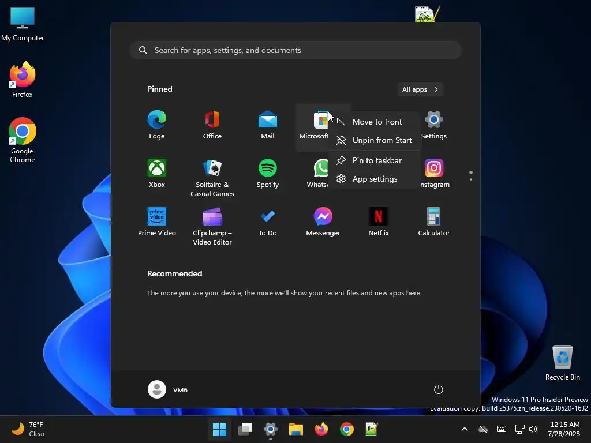The width and height of the screenshot is (591, 443).
Task: Go to next pinned apps page dot
Action: [471, 179]
